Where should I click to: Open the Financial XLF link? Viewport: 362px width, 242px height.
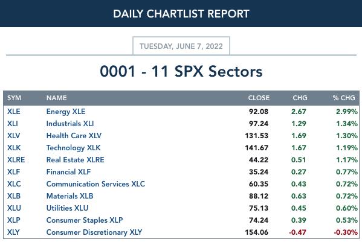pyautogui.click(x=68, y=172)
